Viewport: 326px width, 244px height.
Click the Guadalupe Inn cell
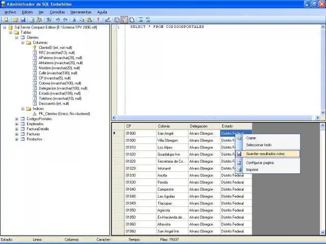172,155
